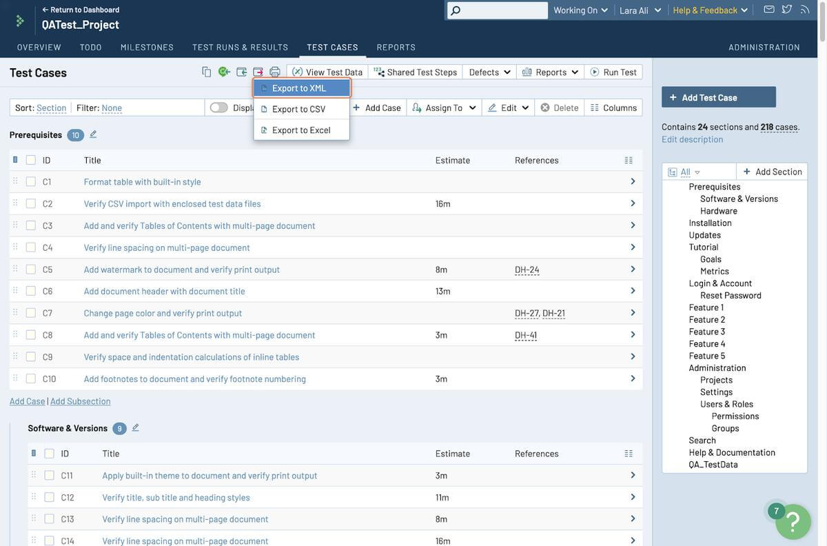Check the select-all box in Prerequisites header
Image resolution: width=827 pixels, height=546 pixels.
tap(31, 160)
